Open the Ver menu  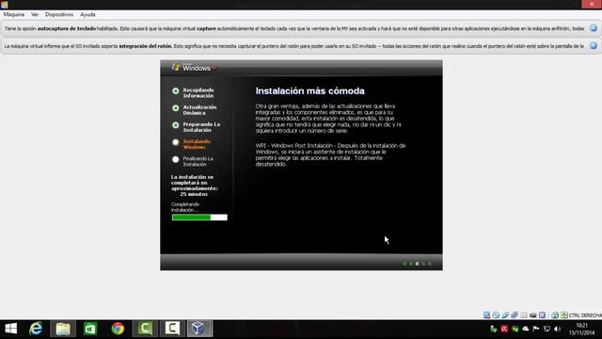(x=35, y=15)
